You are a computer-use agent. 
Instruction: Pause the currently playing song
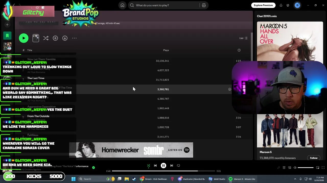(163, 166)
